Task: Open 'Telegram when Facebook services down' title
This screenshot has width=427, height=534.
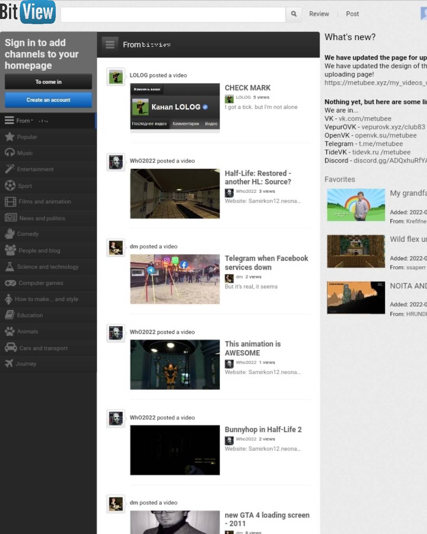Action: [x=266, y=263]
